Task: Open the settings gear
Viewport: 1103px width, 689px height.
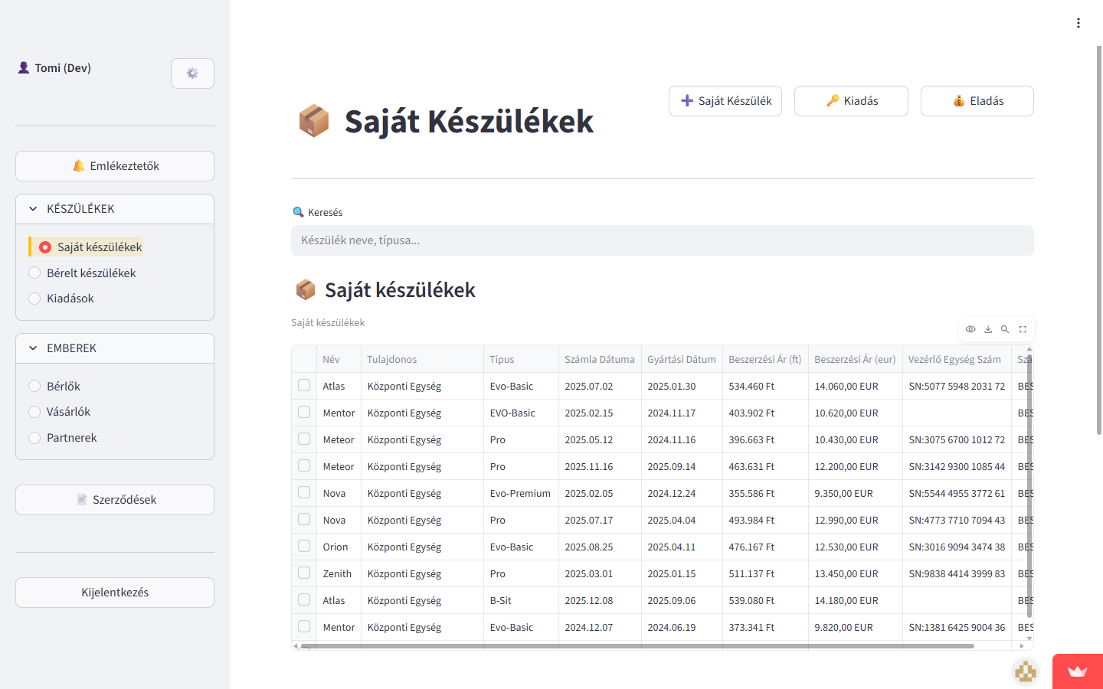Action: [192, 73]
